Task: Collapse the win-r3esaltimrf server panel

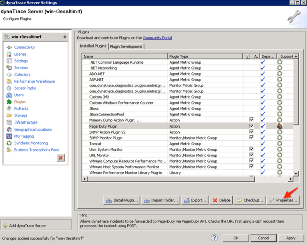Action: click(64, 37)
